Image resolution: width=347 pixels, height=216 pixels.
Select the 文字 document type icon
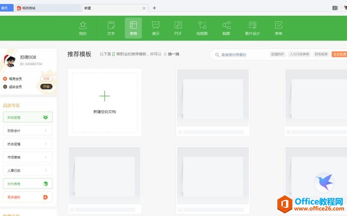point(111,28)
